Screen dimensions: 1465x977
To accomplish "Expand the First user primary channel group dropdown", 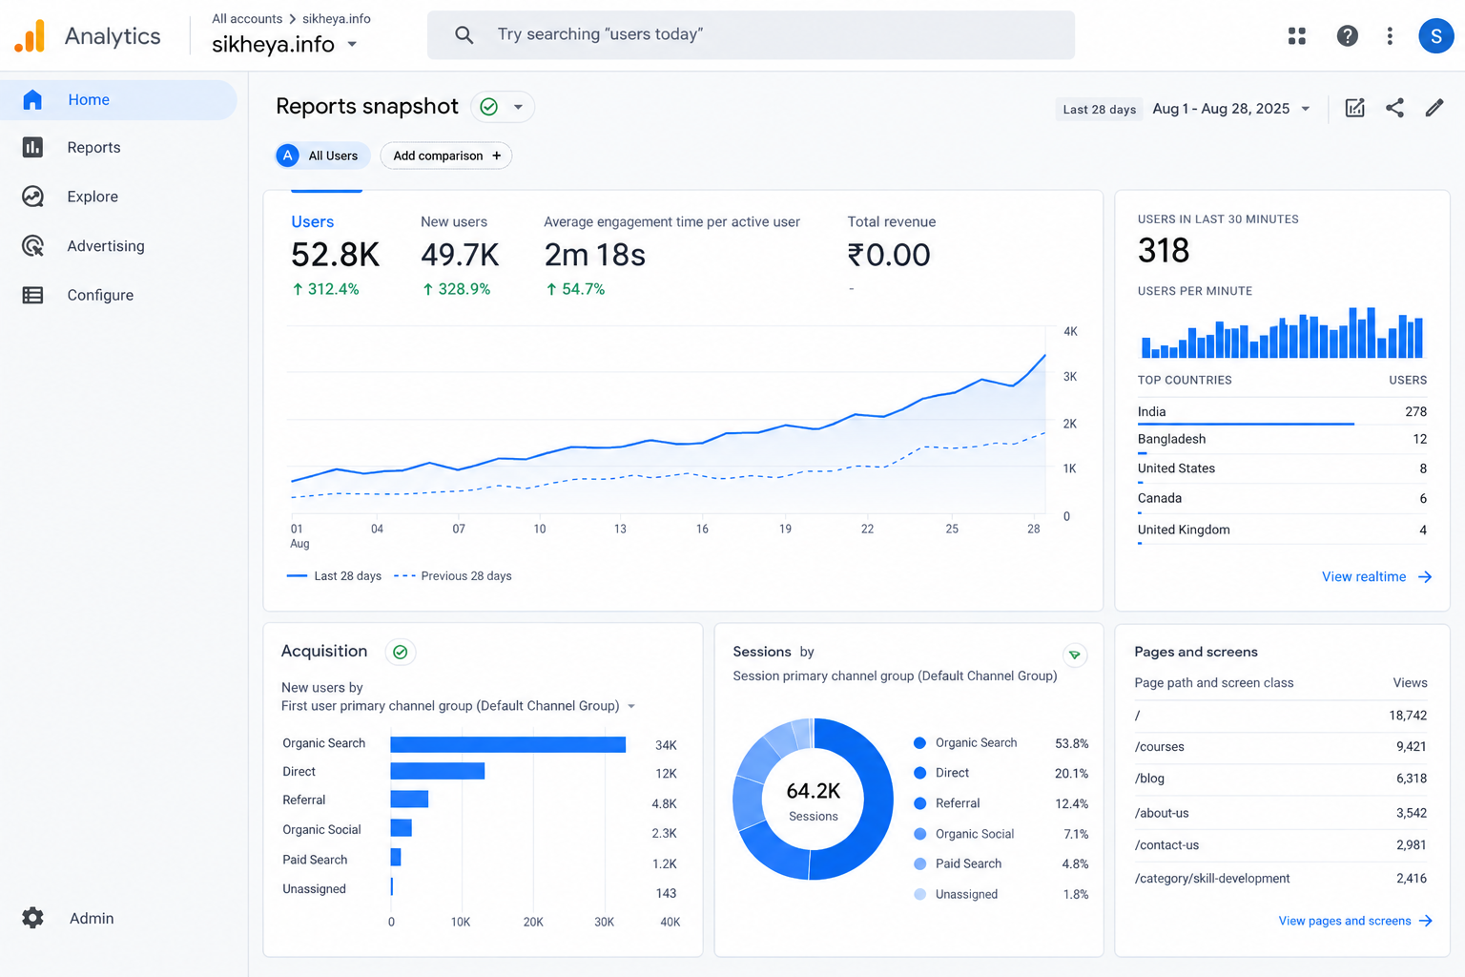I will [631, 706].
